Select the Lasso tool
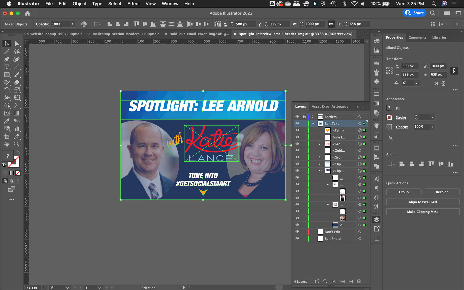464x290 pixels. (17, 51)
